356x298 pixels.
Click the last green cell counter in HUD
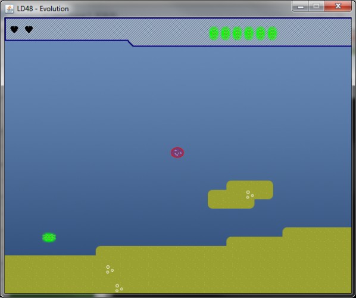click(x=272, y=33)
